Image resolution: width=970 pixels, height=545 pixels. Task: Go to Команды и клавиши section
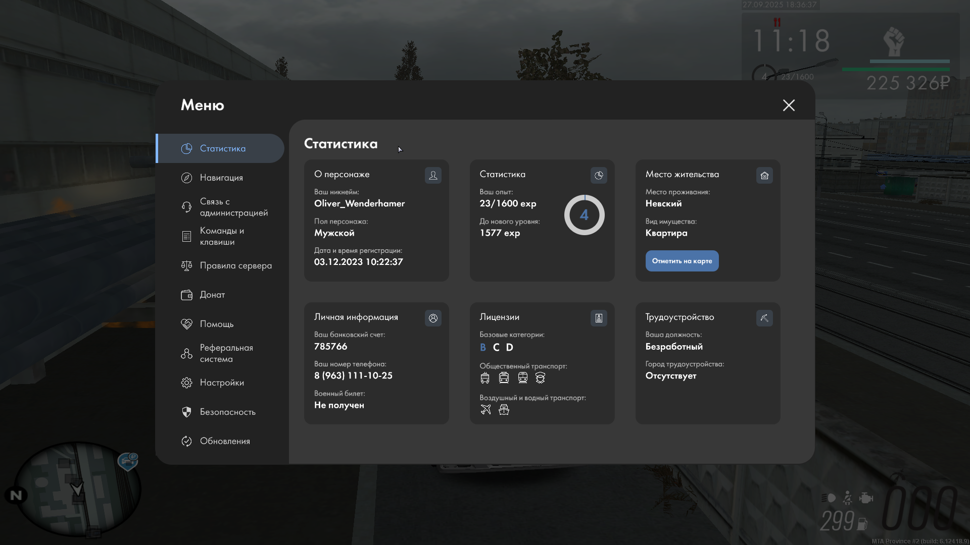tap(221, 236)
